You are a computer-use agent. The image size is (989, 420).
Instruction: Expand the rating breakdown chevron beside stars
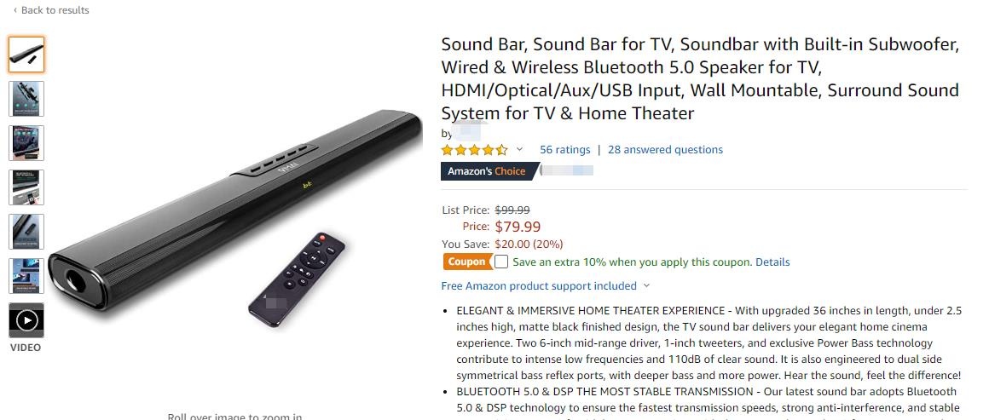point(519,150)
